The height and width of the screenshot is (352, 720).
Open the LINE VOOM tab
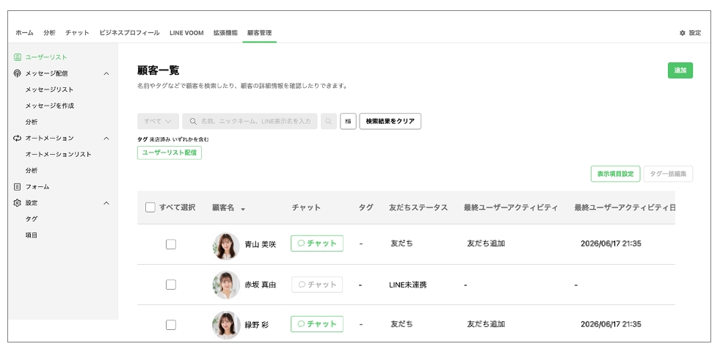(x=186, y=33)
